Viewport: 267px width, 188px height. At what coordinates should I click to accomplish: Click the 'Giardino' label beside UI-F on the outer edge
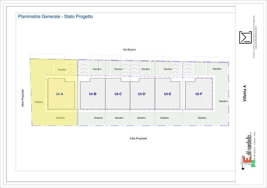(x=223, y=101)
